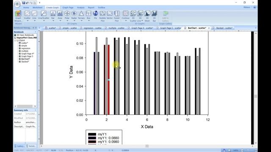
Task: Click the red highlighted bar at x=2
Action: pos(109,80)
